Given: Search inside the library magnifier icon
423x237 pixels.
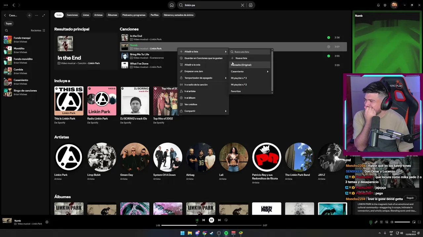Looking at the screenshot, I should [x=6, y=31].
